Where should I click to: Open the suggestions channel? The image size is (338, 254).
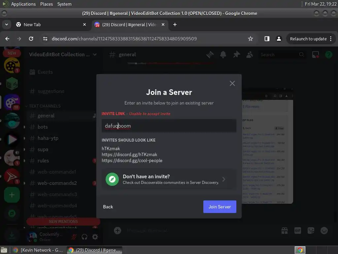click(51, 91)
